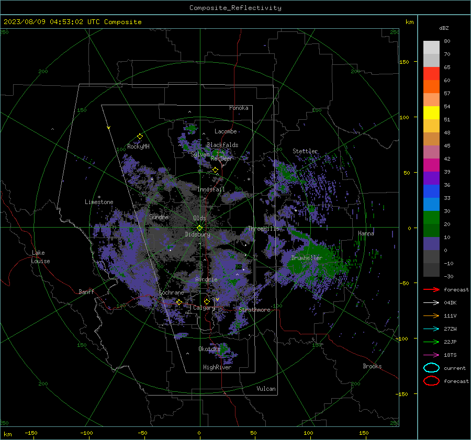
Task: Click the Strathmore city label
Action: pos(254,310)
